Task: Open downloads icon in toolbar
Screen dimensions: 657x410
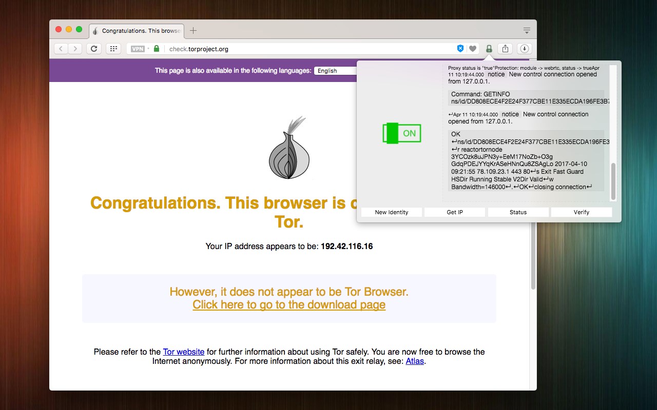Action: [524, 49]
